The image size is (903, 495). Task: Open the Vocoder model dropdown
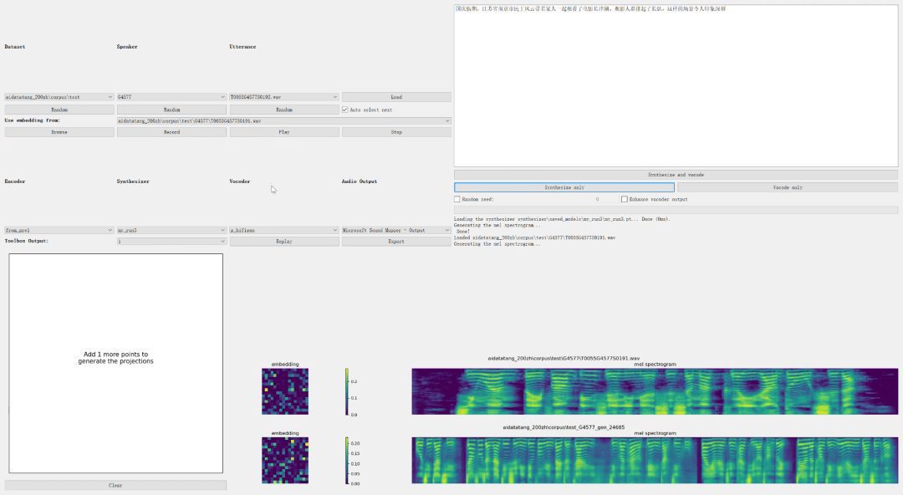point(284,230)
